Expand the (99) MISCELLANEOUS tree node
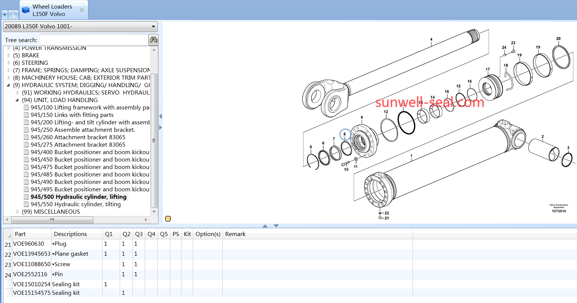577x303 pixels. point(17,212)
